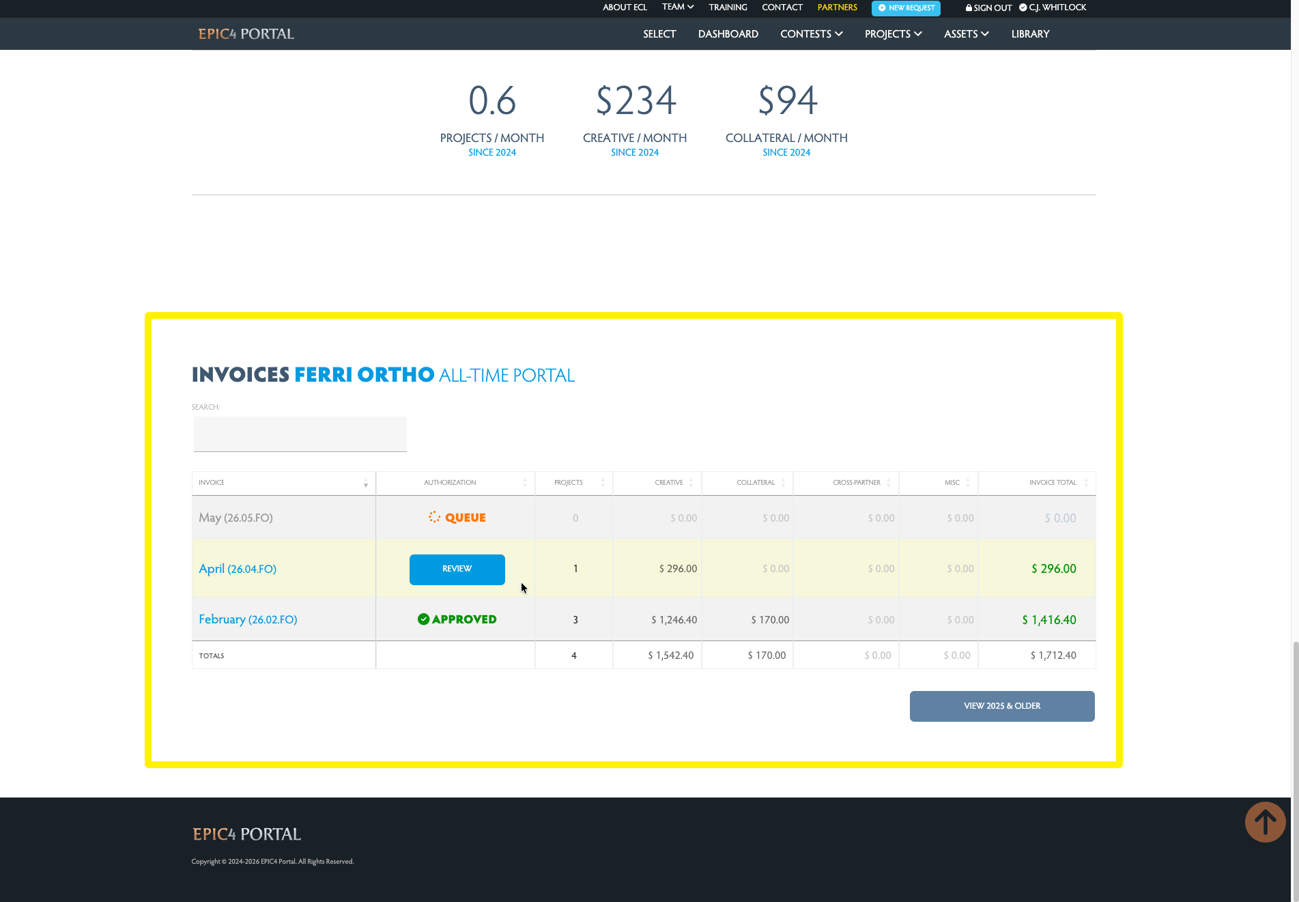Click the green APPROVED checkmark icon

tap(423, 619)
